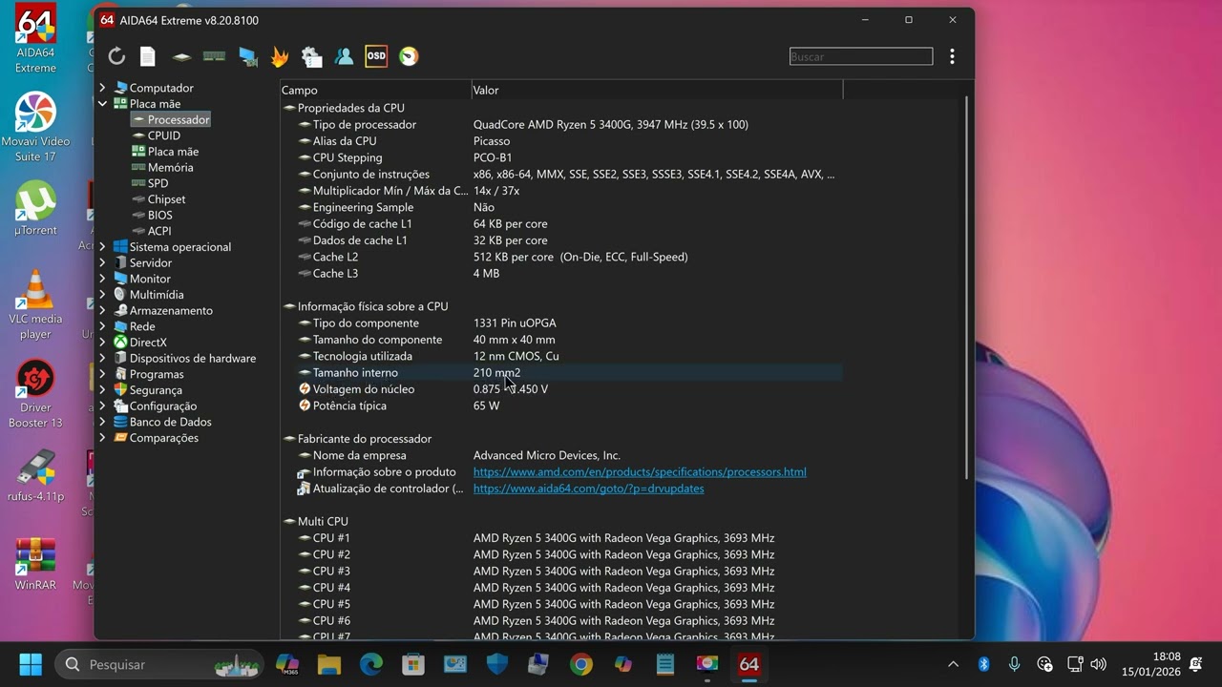
Task: Select SPD in the tree
Action: click(158, 183)
